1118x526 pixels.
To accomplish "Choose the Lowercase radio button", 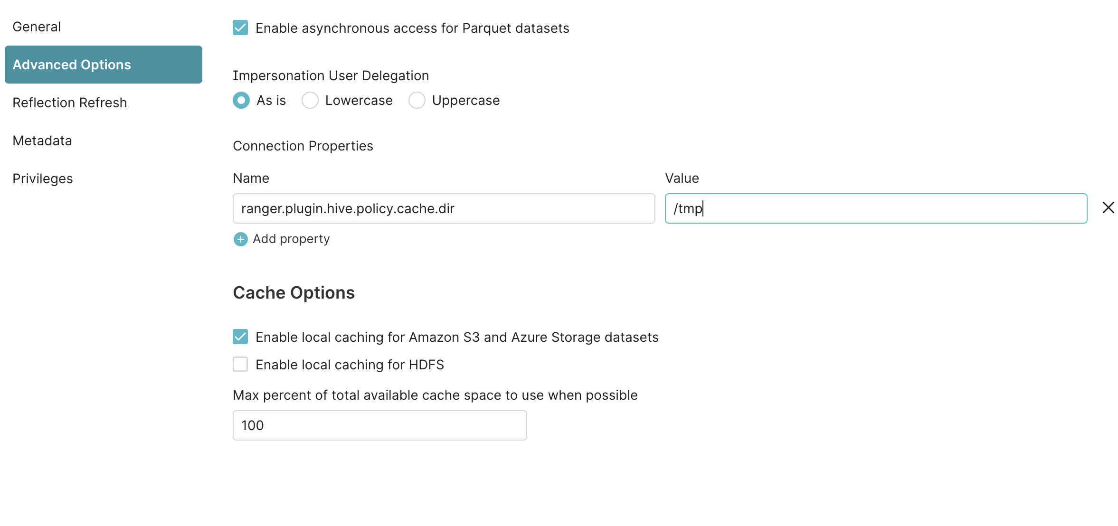I will [310, 100].
